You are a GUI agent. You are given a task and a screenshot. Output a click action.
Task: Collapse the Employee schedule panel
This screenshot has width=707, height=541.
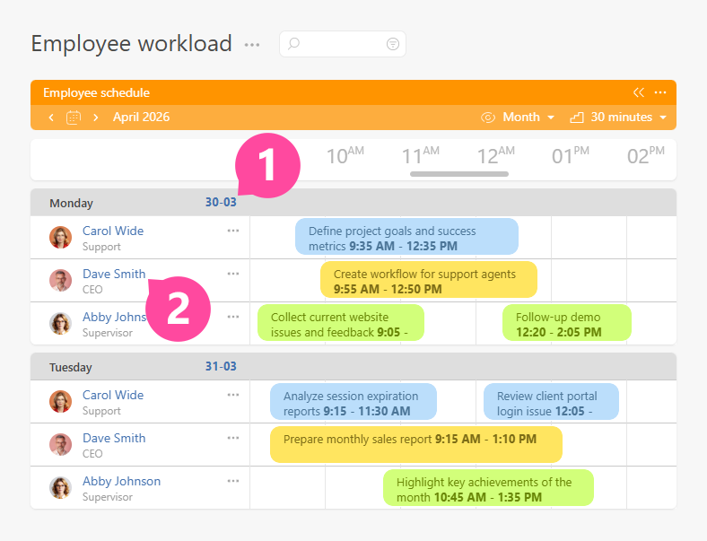pos(639,92)
